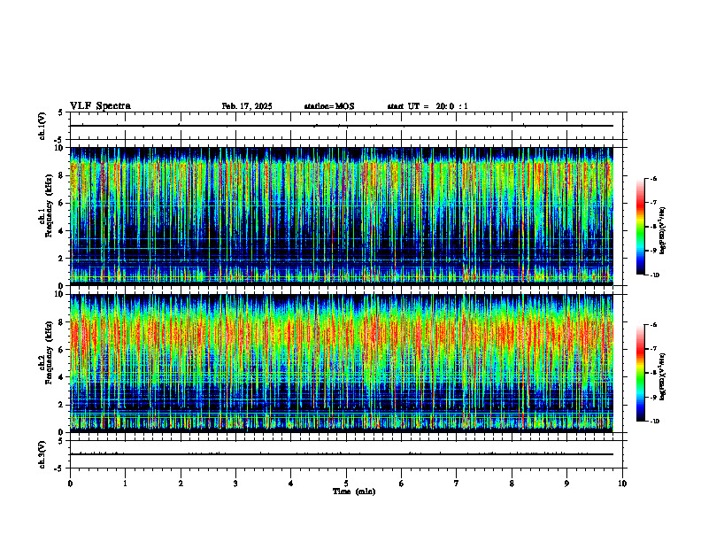Click the ch.1 spectrogram '6' kHz tick label

63,203
